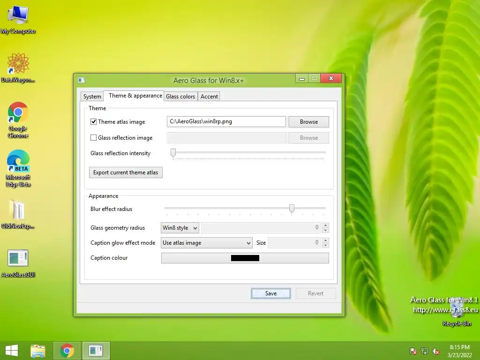480x360 pixels.
Task: Click theme atlas path input field
Action: tap(226, 121)
